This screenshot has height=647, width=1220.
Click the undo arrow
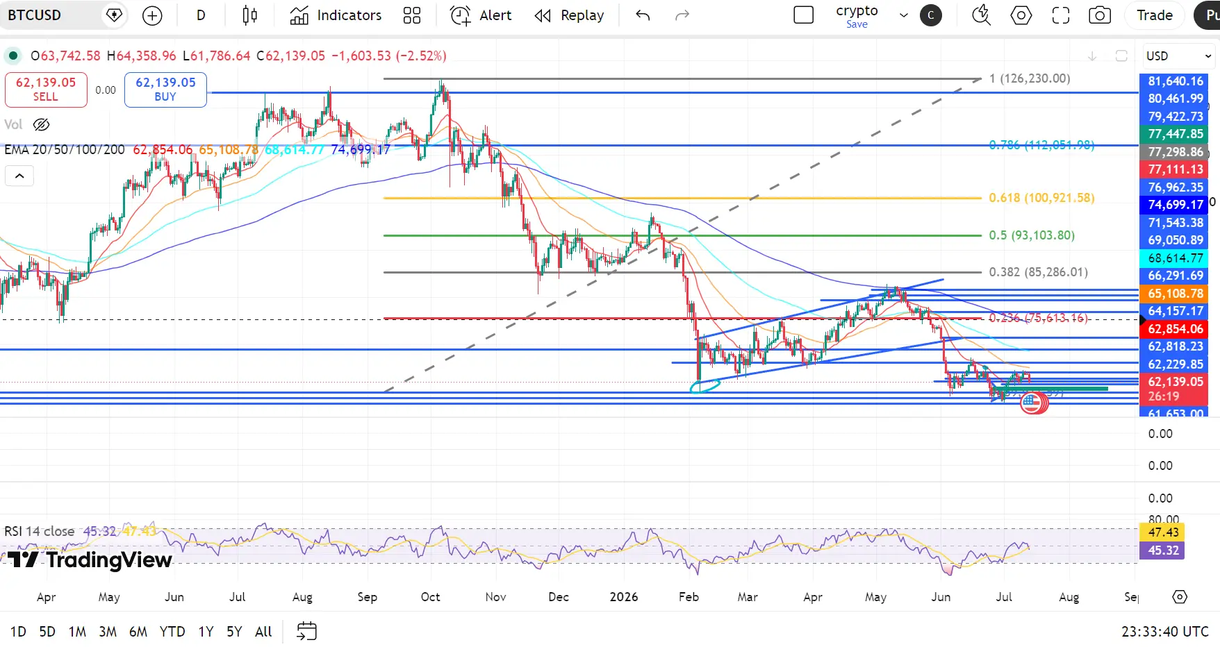pos(643,15)
